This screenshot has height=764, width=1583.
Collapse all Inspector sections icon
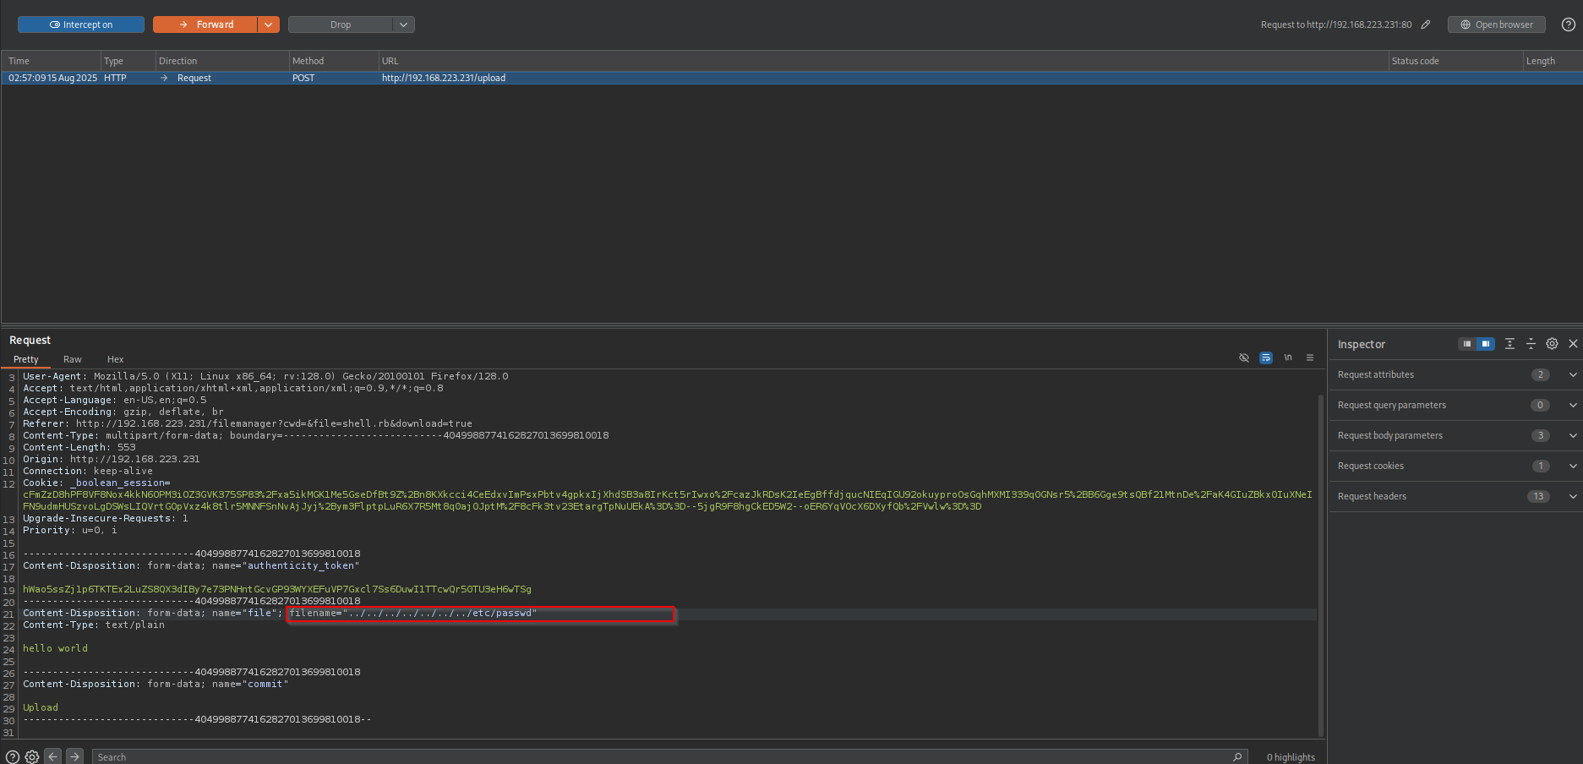[1531, 344]
